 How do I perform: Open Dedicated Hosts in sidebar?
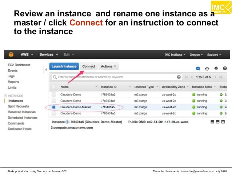20,129
